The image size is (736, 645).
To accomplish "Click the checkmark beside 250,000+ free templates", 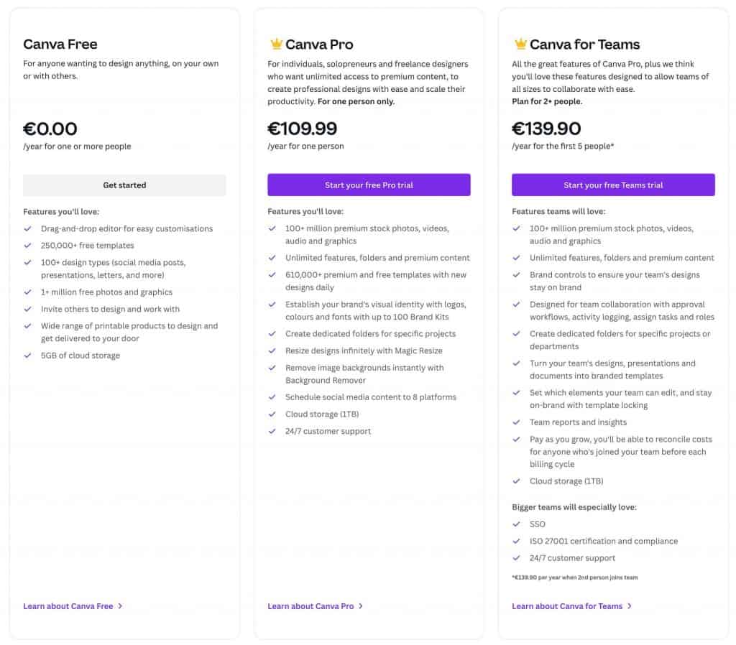I will click(28, 245).
